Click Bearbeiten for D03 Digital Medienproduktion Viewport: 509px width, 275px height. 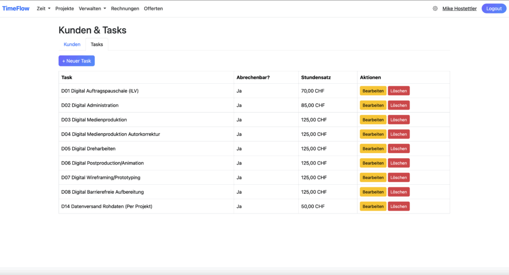click(373, 120)
